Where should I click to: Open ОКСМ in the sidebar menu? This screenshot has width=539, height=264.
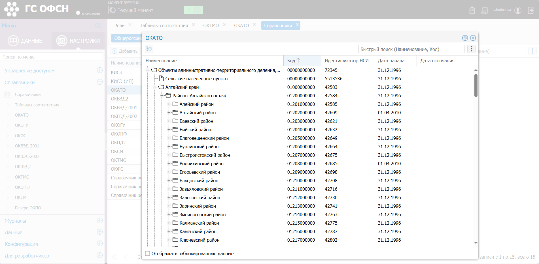[x=21, y=197]
